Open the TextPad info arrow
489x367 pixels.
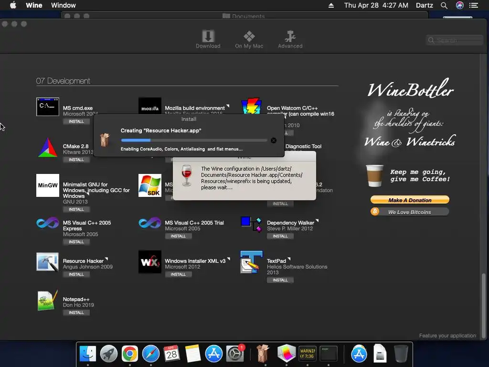point(289,259)
